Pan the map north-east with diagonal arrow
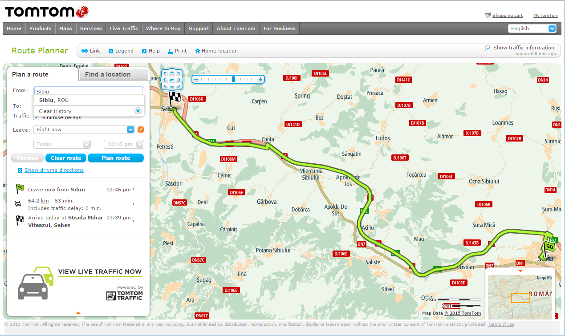Screen dimensions: 565x336 [179, 73]
